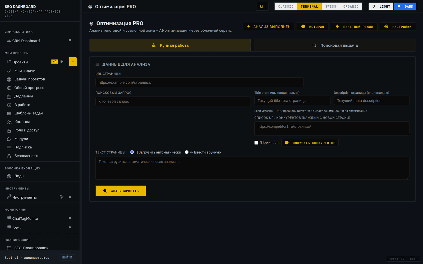This screenshot has height=264, width=423.
Task: Select the SWISS theme tab
Action: tap(331, 6)
